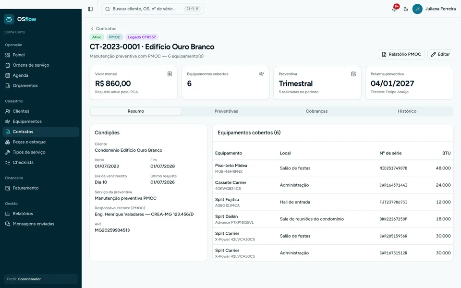
Task: Click the Faturamento wallet icon
Action: click(x=8, y=188)
